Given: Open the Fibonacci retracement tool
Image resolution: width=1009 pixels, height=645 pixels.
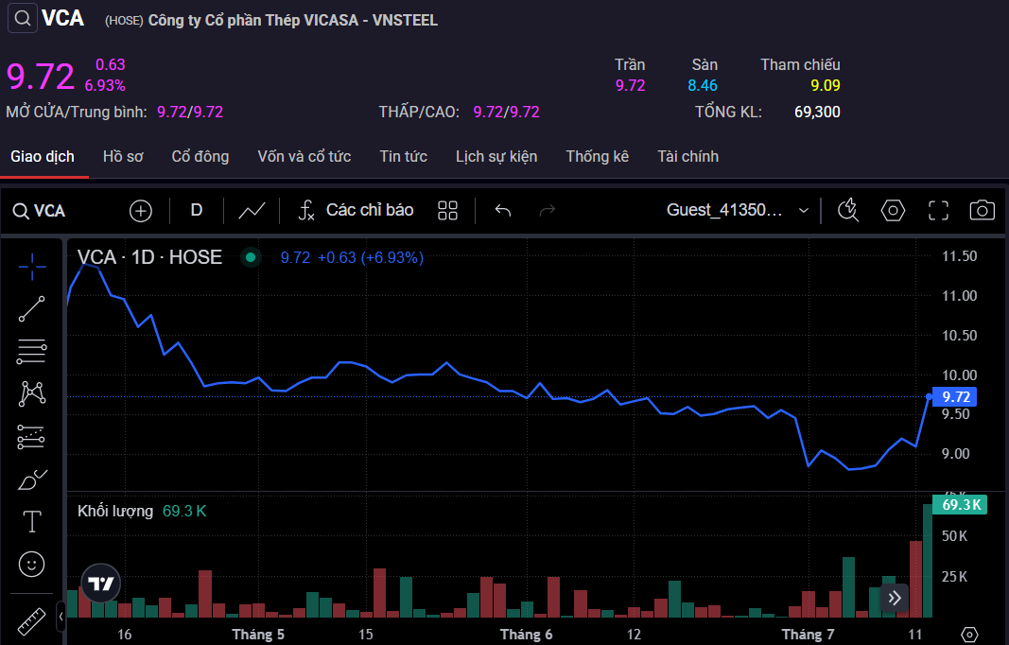Looking at the screenshot, I should (32, 352).
